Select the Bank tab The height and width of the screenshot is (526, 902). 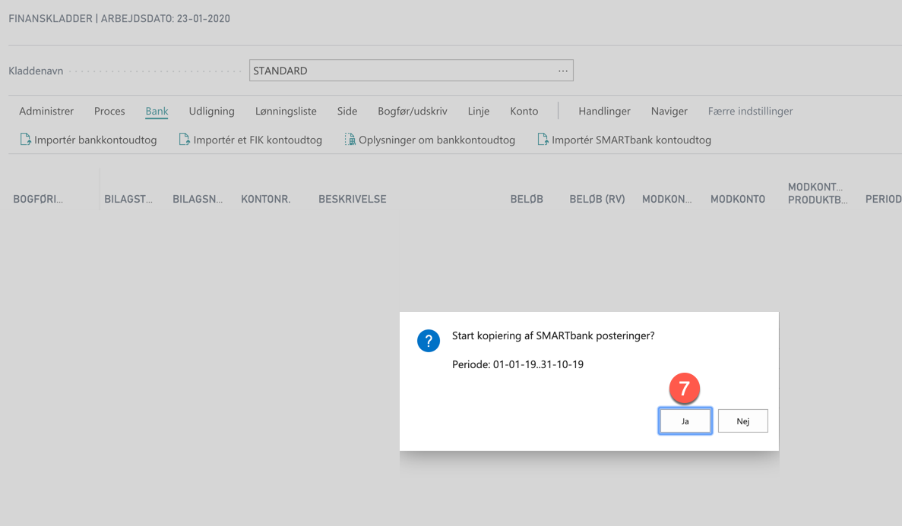click(x=157, y=111)
